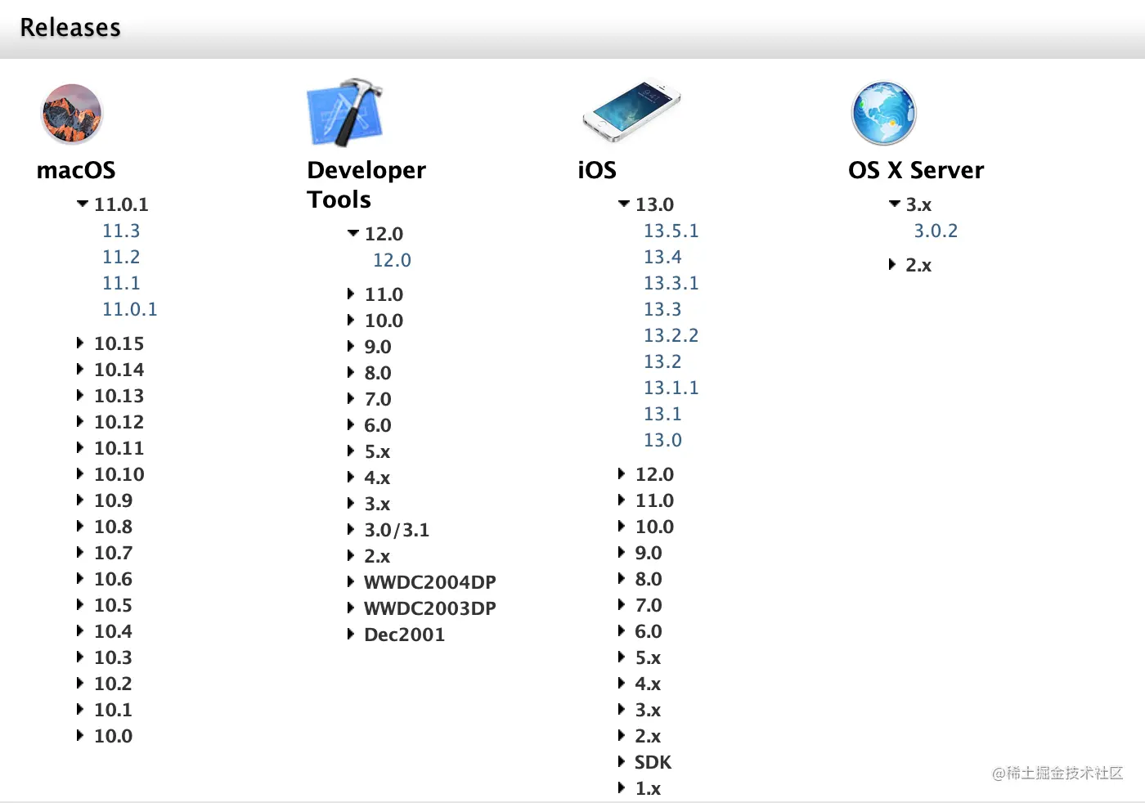
Task: Open the iOS 13.1.1 release link
Action: point(671,388)
